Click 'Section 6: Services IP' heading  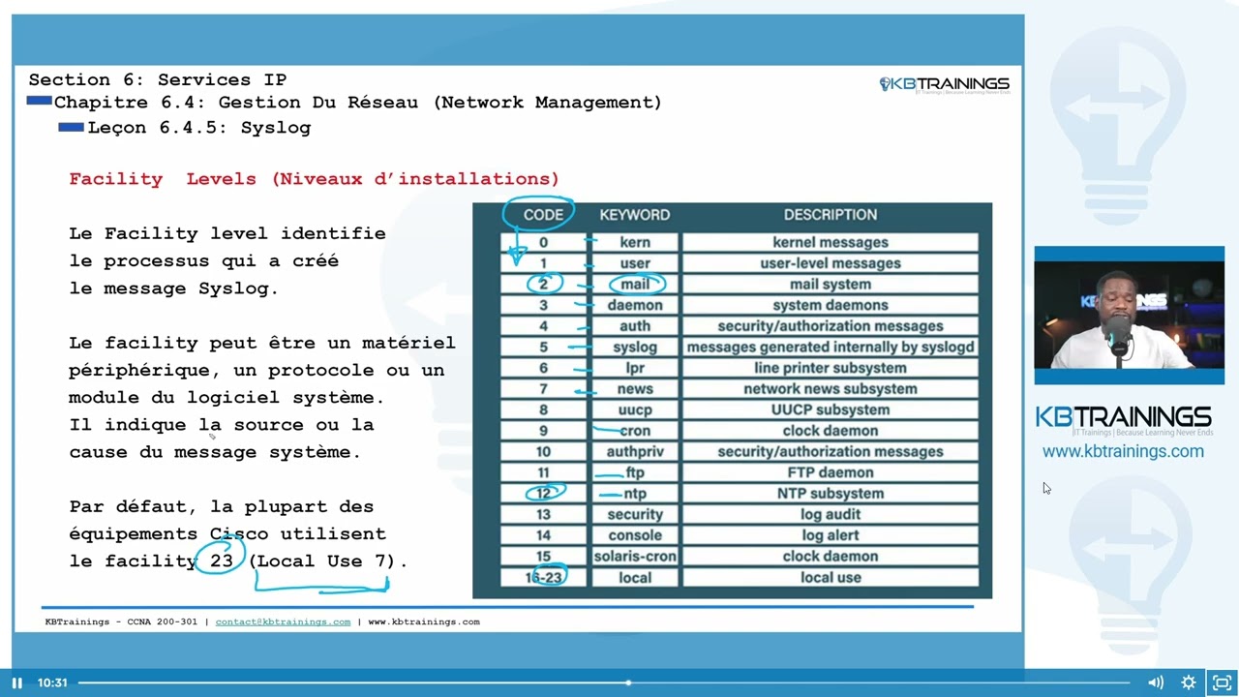coord(157,80)
